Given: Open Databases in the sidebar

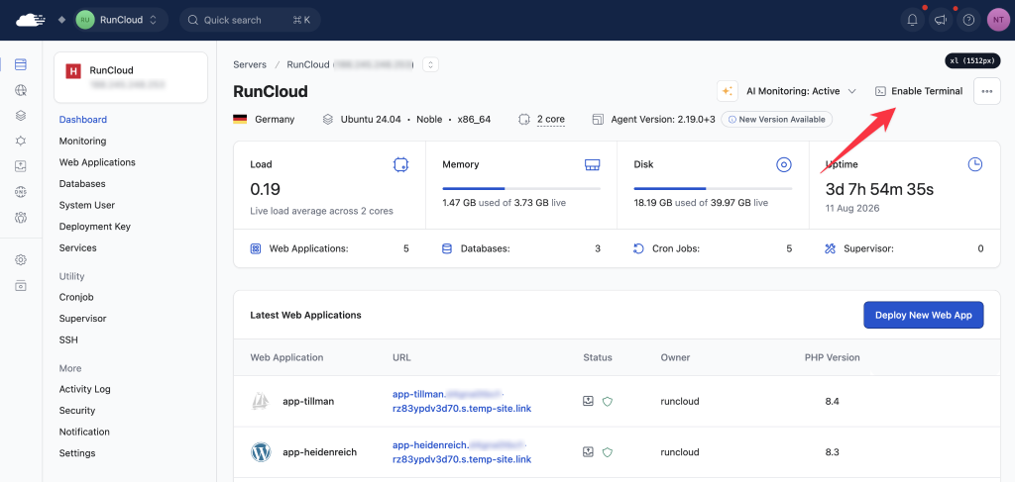Looking at the screenshot, I should (82, 183).
